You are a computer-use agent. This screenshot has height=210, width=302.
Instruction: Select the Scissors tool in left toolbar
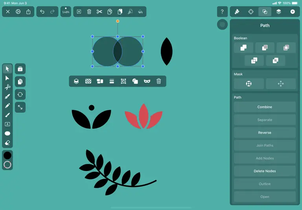click(x=7, y=87)
